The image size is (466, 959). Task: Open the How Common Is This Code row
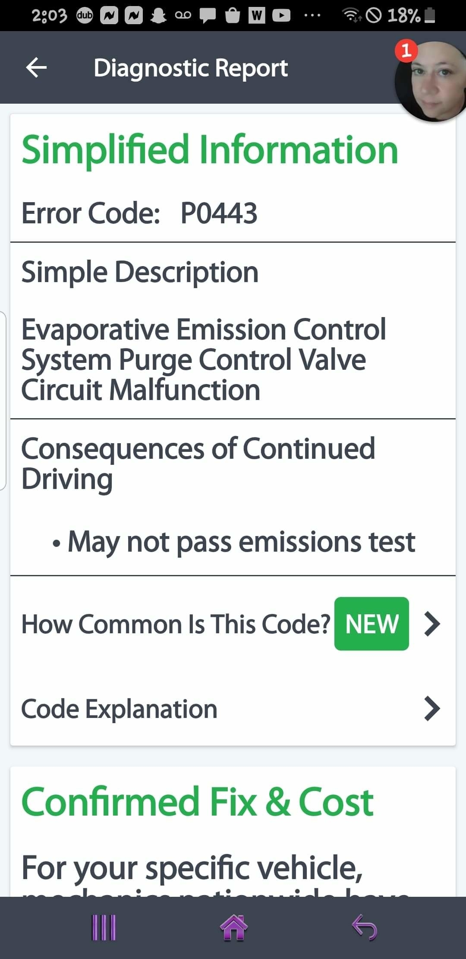click(176, 624)
